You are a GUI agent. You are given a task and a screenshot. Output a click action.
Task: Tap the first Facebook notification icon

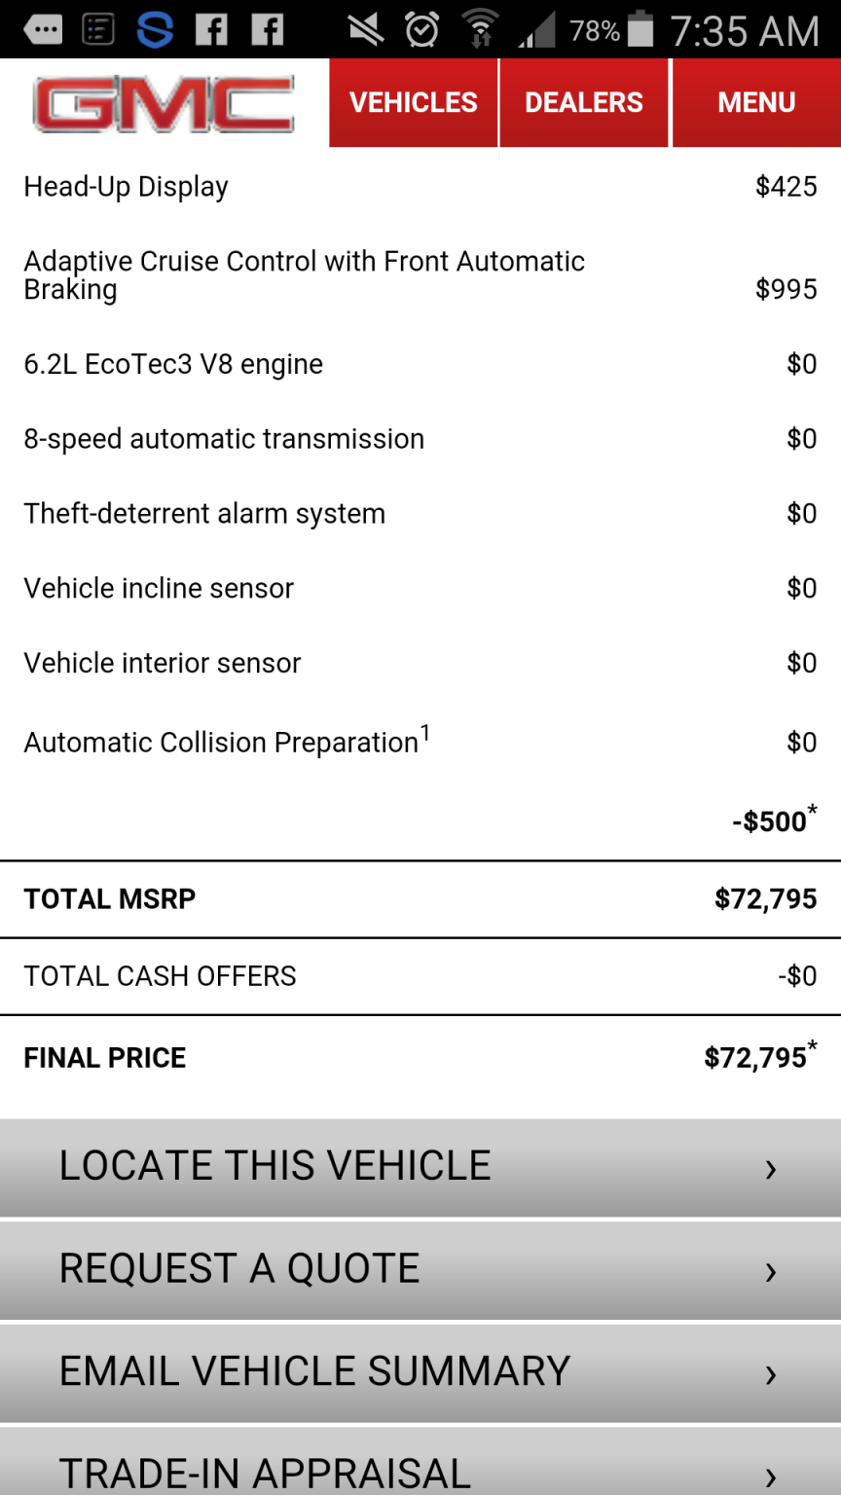click(211, 30)
